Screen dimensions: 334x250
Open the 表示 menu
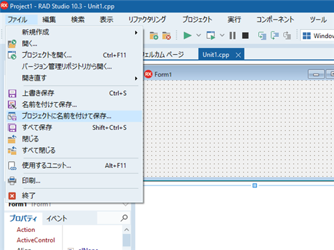point(106,19)
